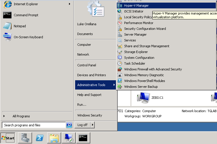Choose Run... from Start menu

82,105
